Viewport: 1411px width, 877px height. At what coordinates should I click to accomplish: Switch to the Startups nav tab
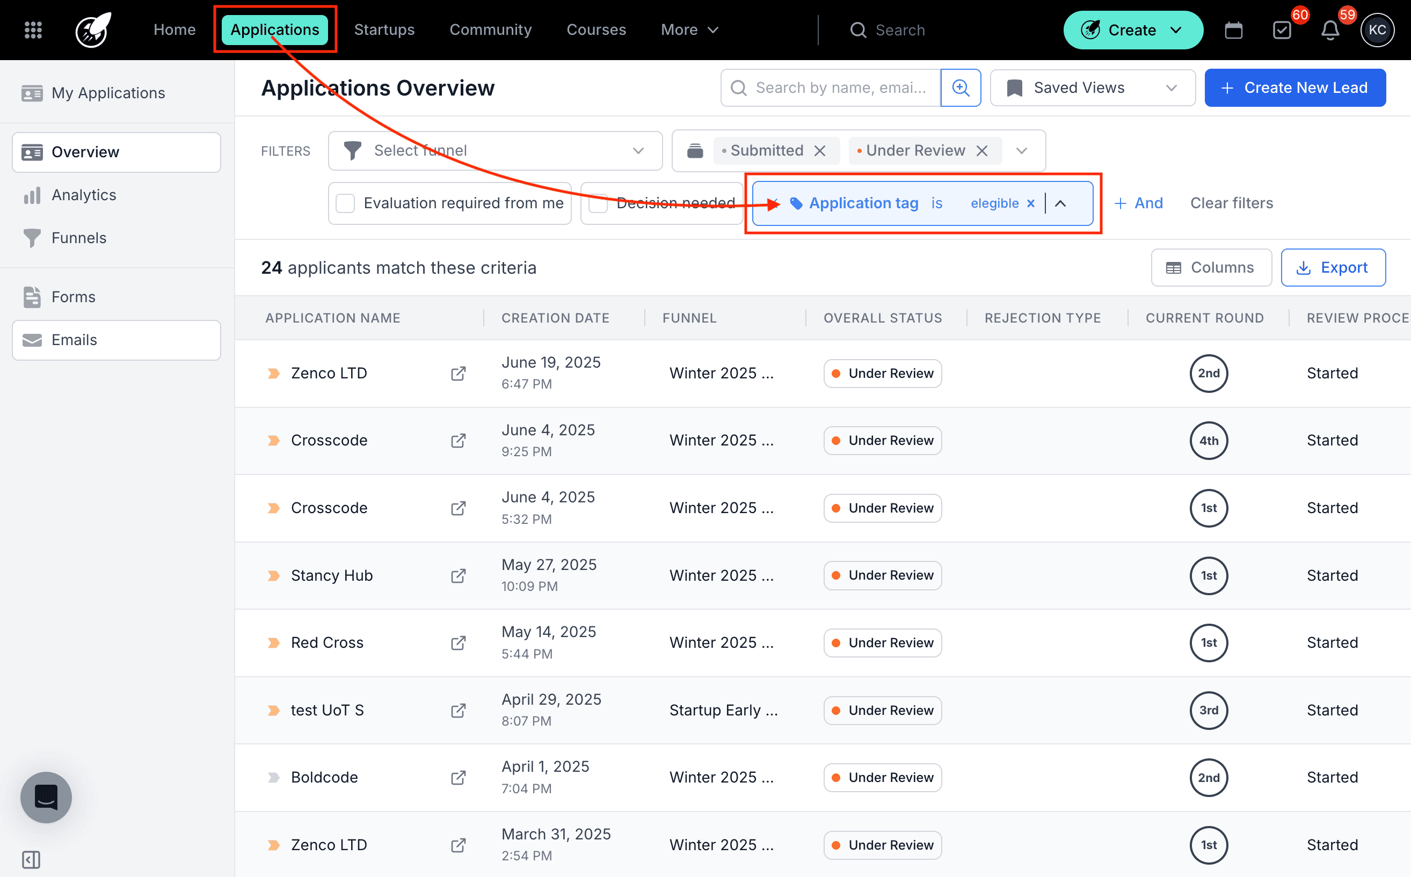pyautogui.click(x=384, y=30)
